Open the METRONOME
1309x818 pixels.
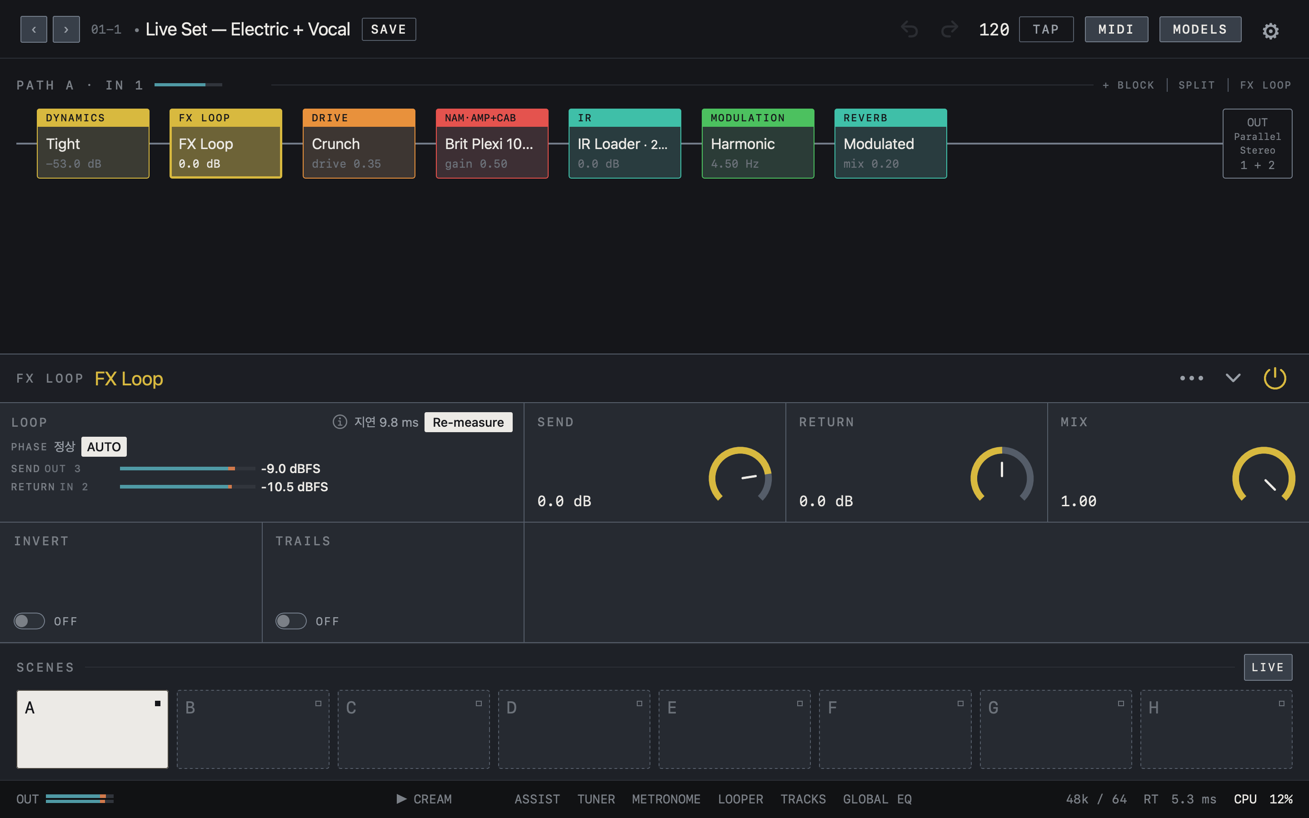666,799
